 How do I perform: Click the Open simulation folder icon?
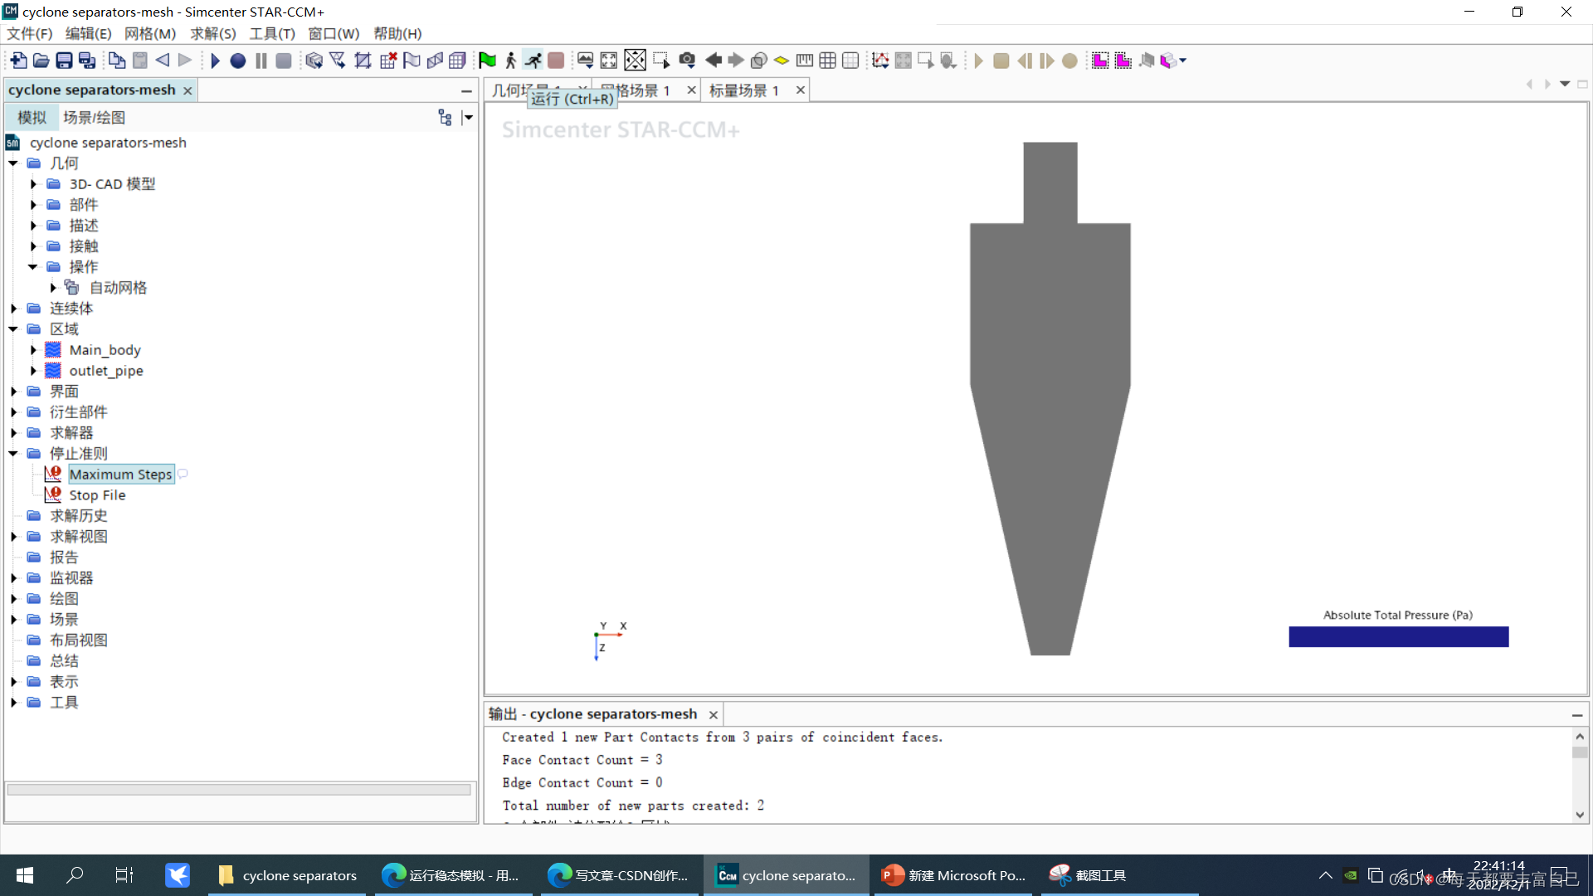41,61
